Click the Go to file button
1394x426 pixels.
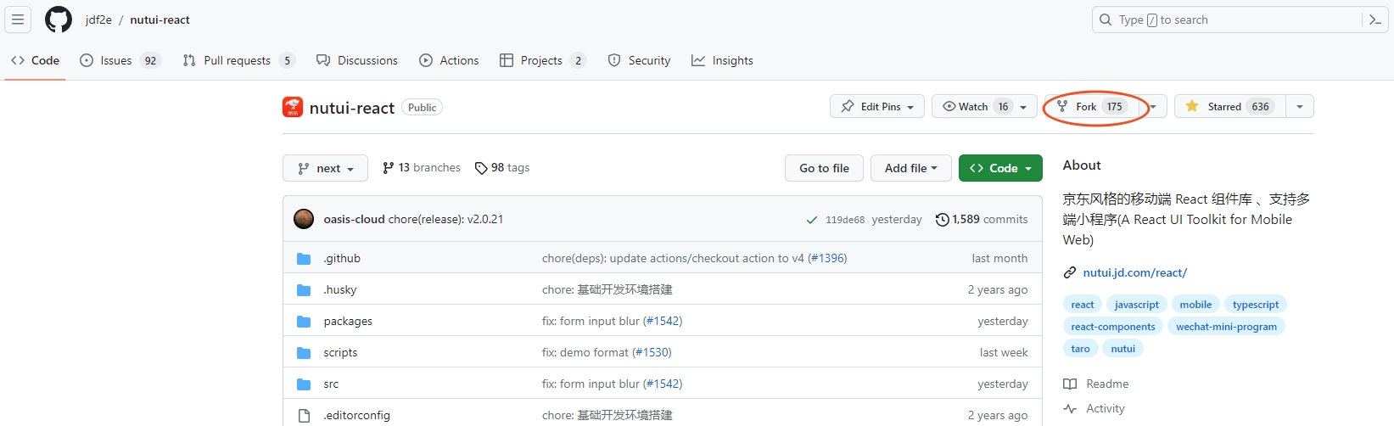point(824,168)
